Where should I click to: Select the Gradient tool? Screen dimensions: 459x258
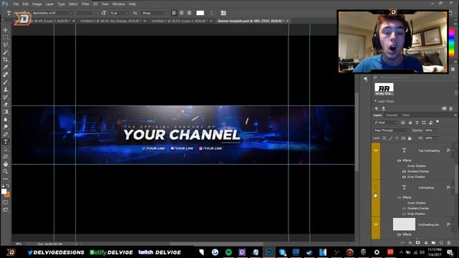(x=5, y=112)
